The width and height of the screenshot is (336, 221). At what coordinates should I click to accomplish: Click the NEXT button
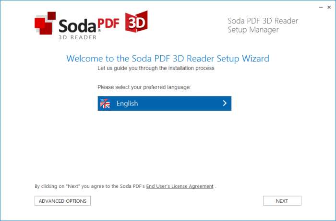pyautogui.click(x=282, y=201)
